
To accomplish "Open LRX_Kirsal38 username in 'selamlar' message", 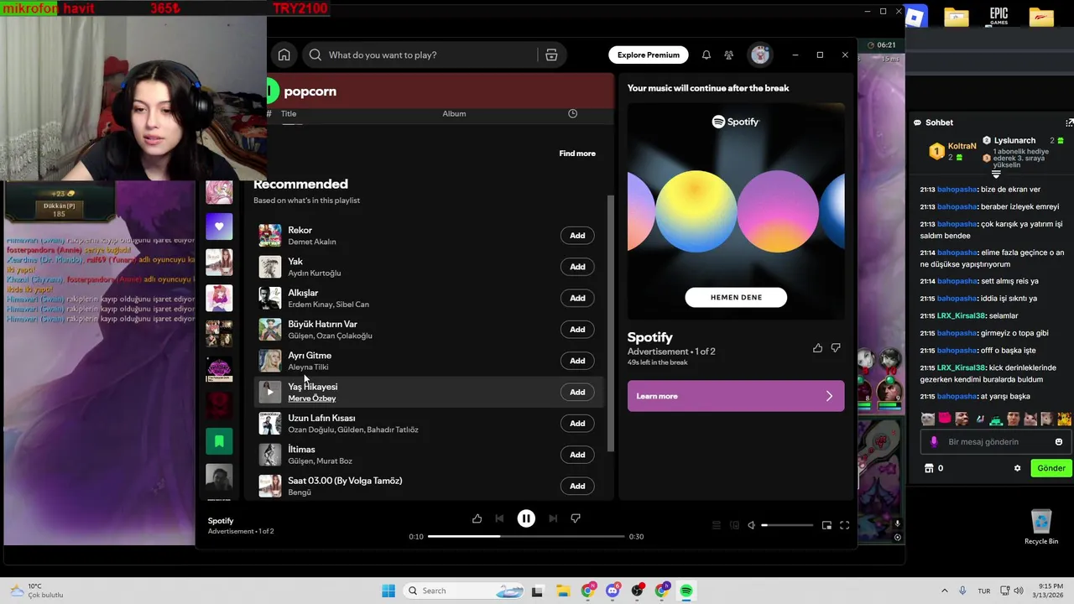I will 962,316.
